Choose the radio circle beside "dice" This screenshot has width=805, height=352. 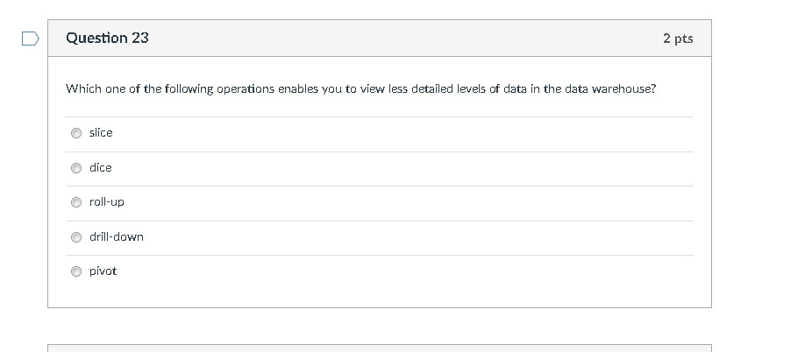coord(76,167)
